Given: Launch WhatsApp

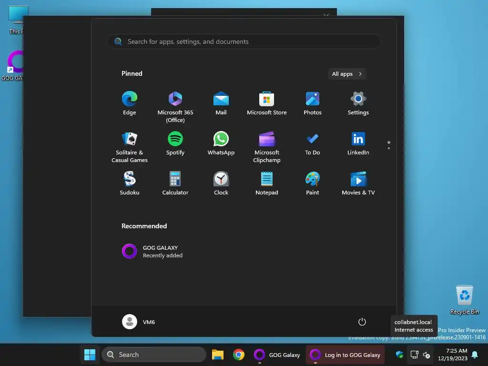Looking at the screenshot, I should click(221, 143).
